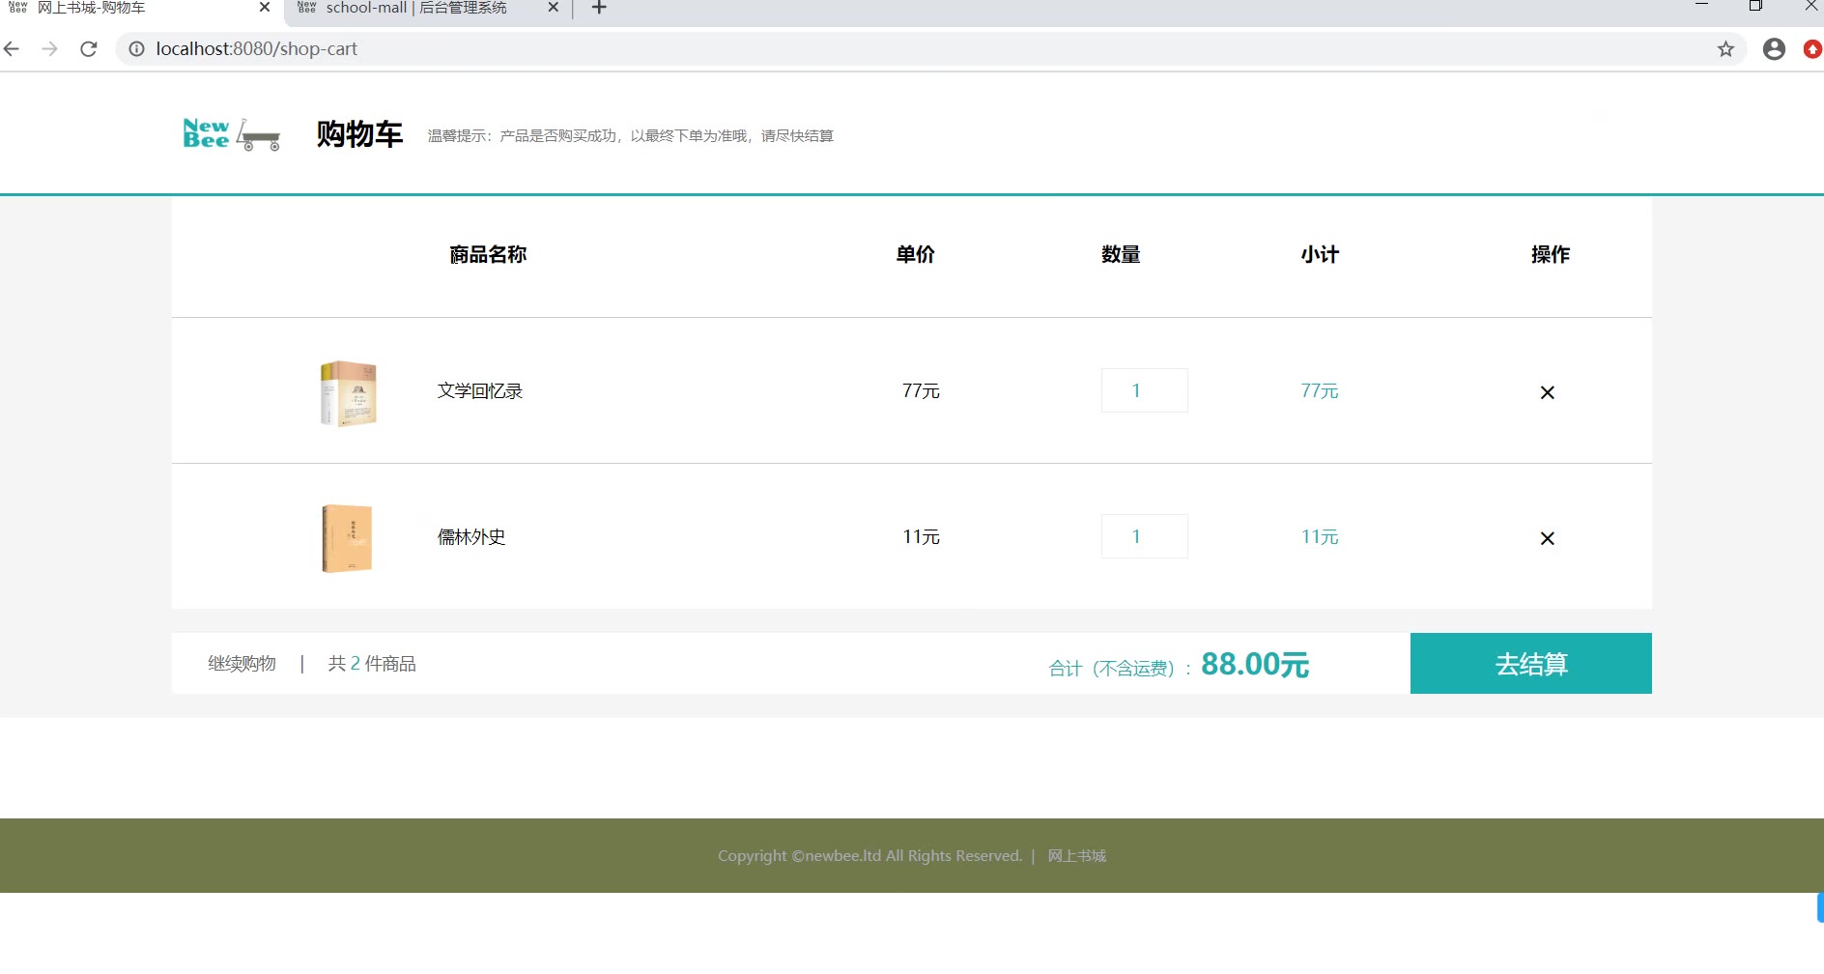Click the 儒林外史 book cover image
Image resolution: width=1824 pixels, height=974 pixels.
(x=347, y=538)
